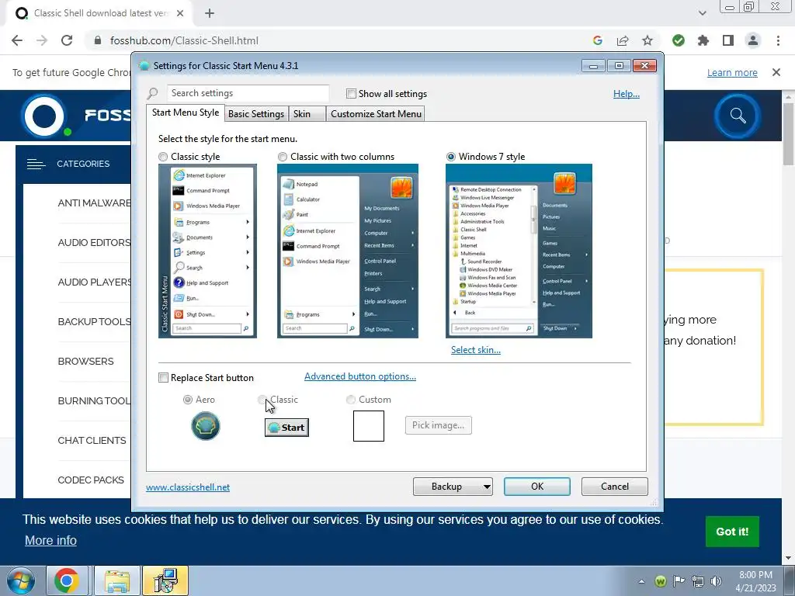The image size is (795, 596).
Task: Open a new Chrome tab
Action: (210, 13)
